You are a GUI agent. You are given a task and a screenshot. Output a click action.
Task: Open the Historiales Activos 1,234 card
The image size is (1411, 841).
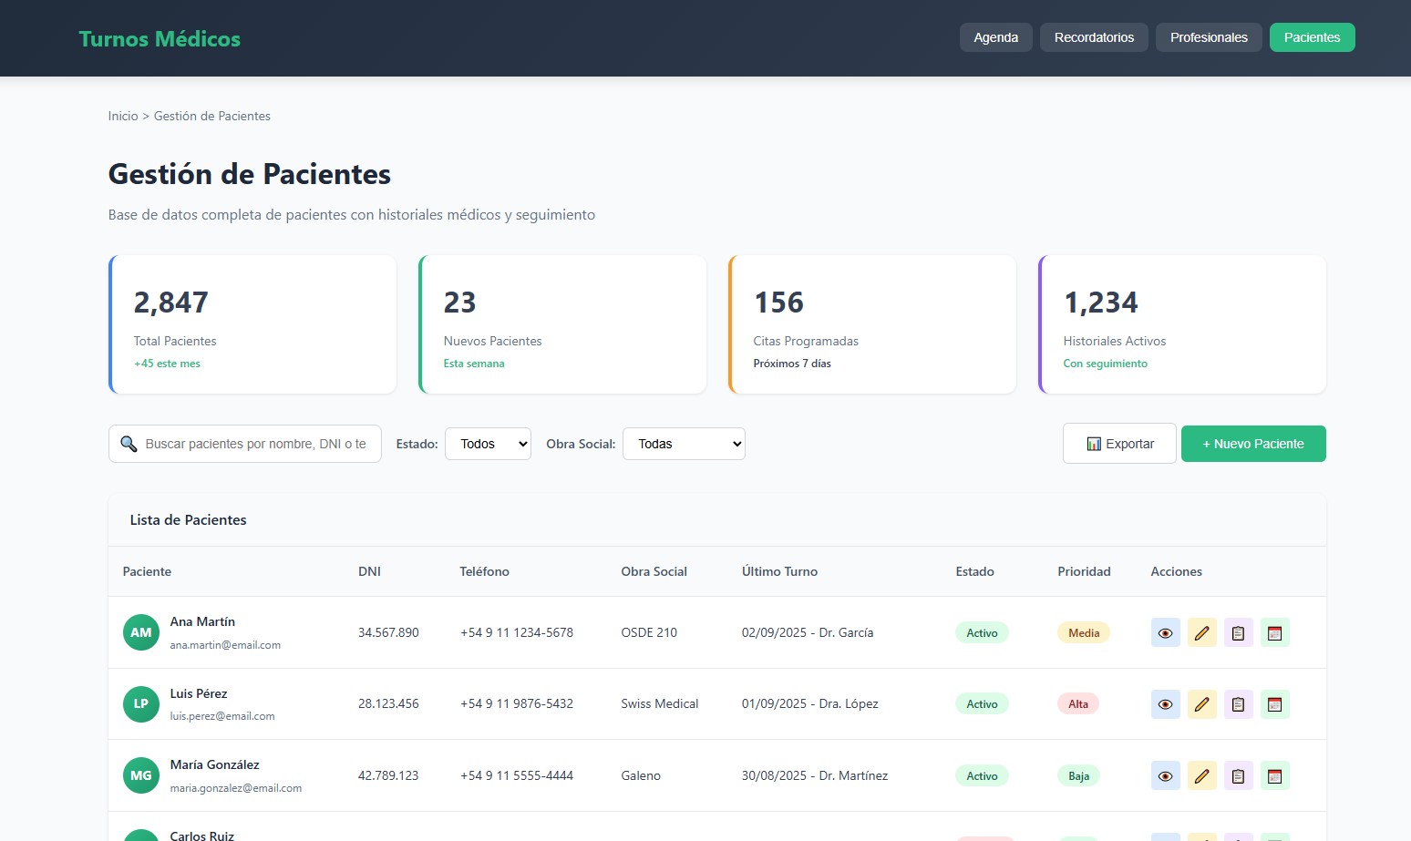click(x=1182, y=324)
